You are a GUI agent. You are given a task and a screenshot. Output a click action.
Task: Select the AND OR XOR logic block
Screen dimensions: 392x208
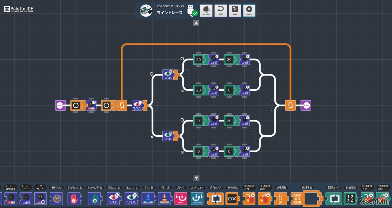click(x=298, y=199)
